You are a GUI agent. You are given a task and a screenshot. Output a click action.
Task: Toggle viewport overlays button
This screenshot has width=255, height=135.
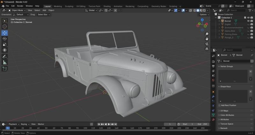(183, 10)
